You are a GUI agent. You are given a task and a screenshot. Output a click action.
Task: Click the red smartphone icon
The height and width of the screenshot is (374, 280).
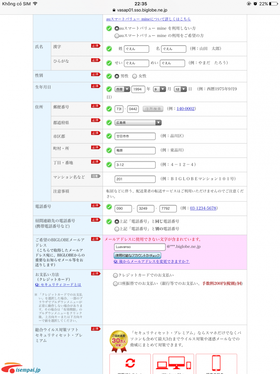[216, 363]
